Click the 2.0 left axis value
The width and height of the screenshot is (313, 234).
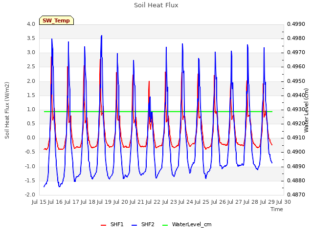[31, 81]
